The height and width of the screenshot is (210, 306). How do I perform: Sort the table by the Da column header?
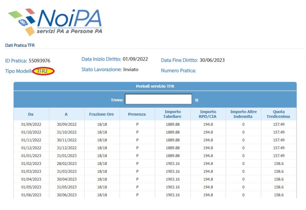[31, 114]
